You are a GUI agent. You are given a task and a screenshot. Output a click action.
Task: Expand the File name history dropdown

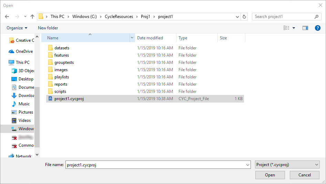coord(248,165)
